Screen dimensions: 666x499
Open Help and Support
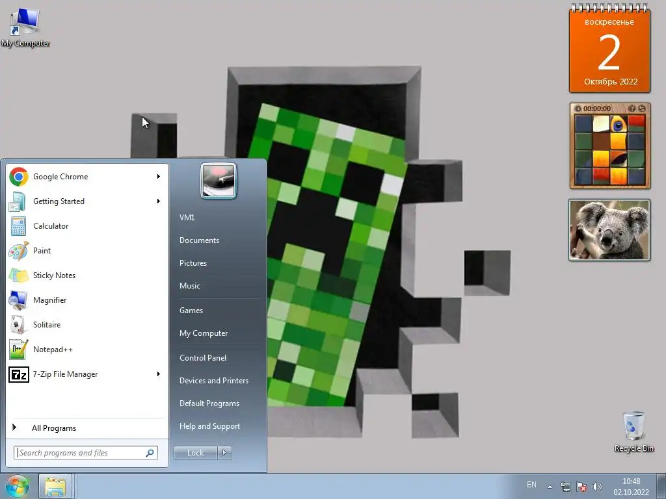[x=210, y=426]
